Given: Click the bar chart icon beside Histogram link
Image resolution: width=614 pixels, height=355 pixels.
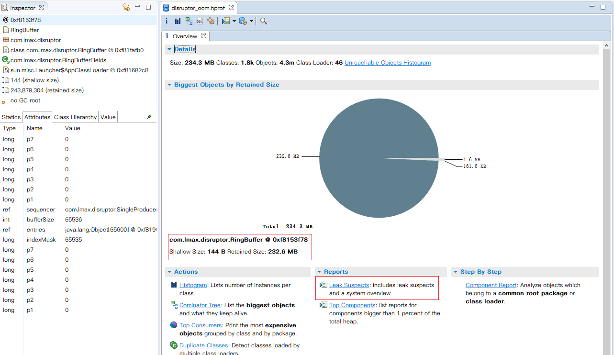Looking at the screenshot, I should click(174, 285).
